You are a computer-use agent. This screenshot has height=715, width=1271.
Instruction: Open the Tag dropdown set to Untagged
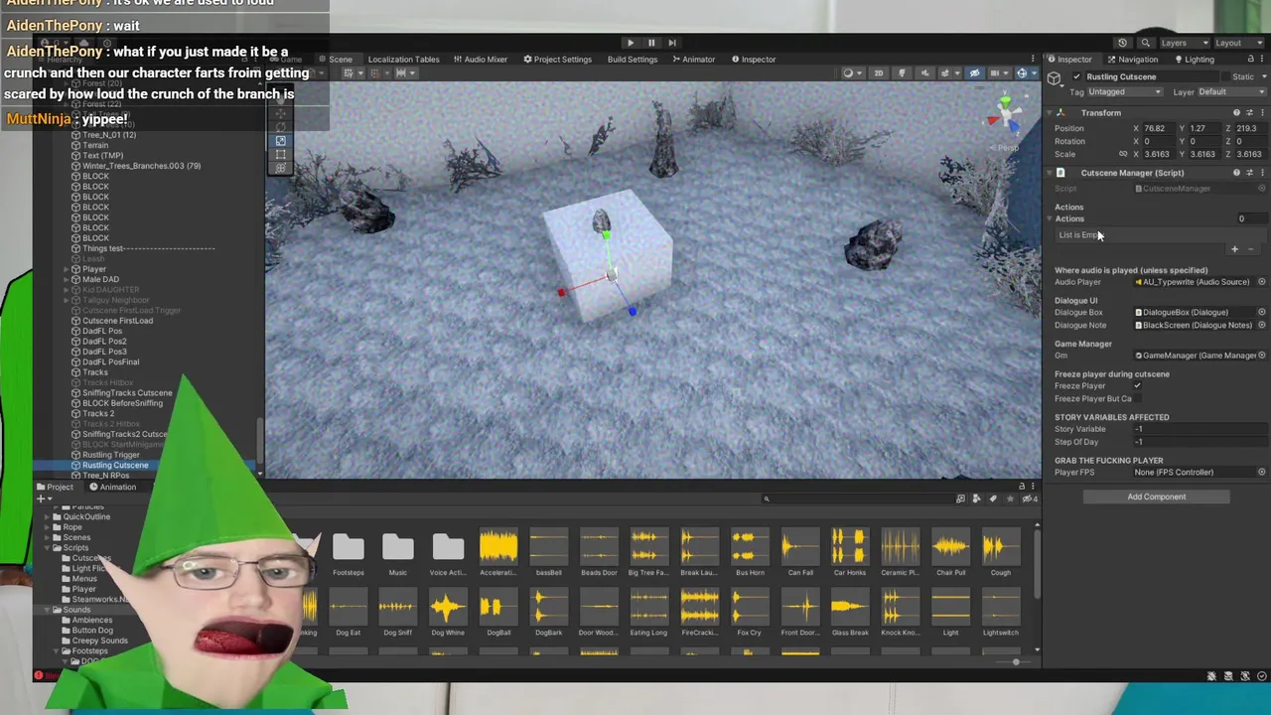click(1125, 92)
